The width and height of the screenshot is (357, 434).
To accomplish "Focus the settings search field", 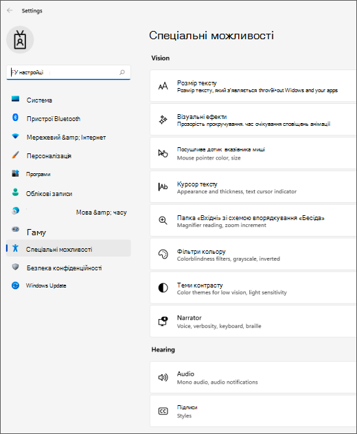I will pyautogui.click(x=68, y=72).
